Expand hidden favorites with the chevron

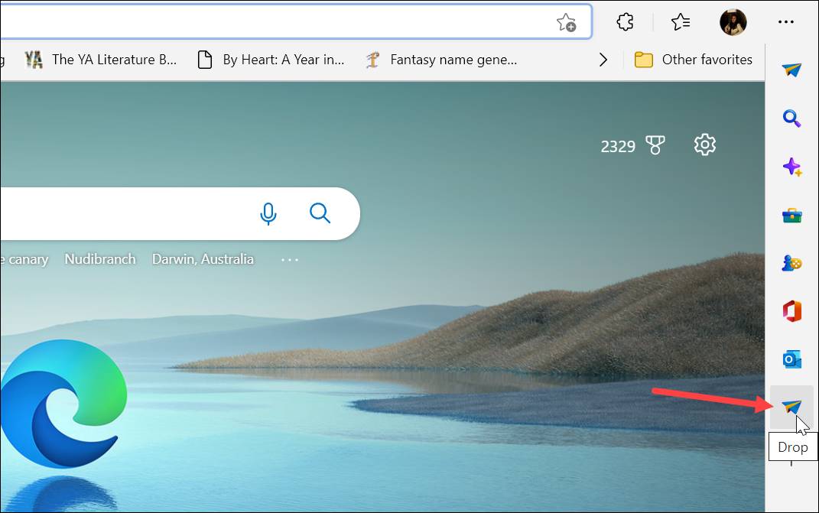click(x=603, y=59)
